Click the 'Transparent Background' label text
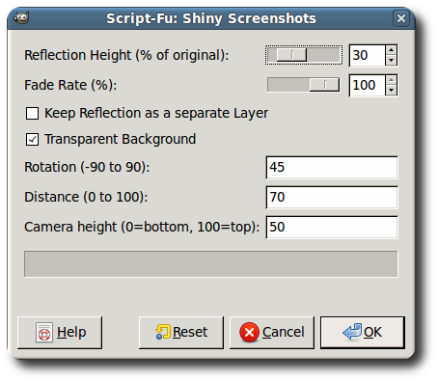 pyautogui.click(x=120, y=139)
